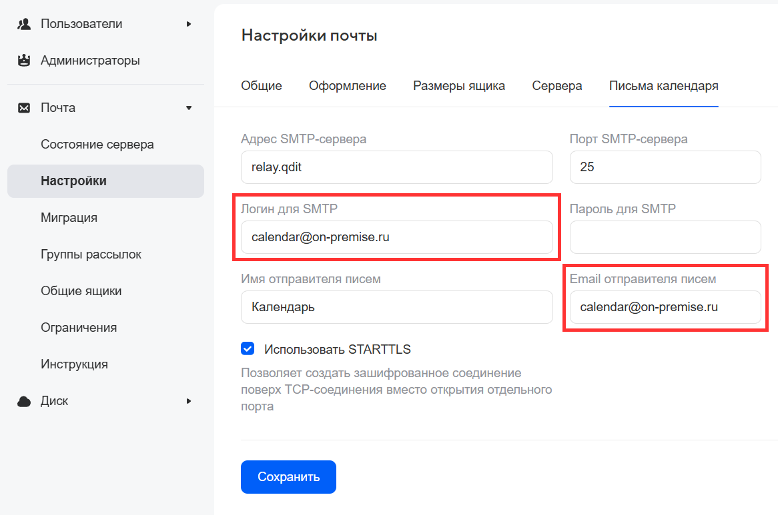The width and height of the screenshot is (778, 515).
Task: Go to Миграция in sidebar
Action: click(69, 218)
